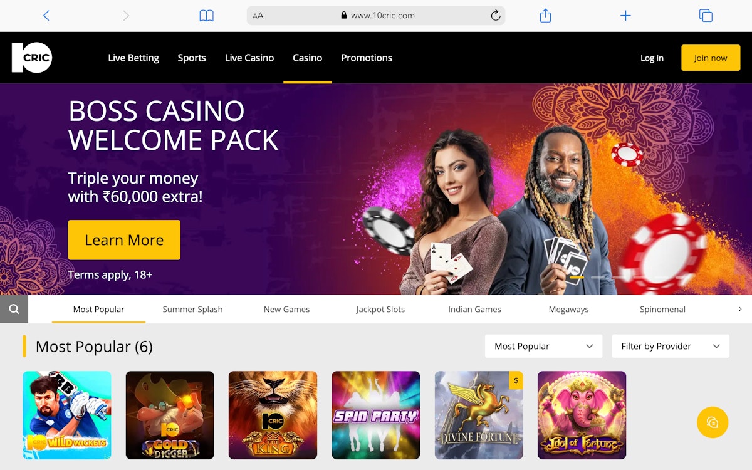Select the Indian Games tab
This screenshot has width=752, height=470.
pyautogui.click(x=474, y=309)
